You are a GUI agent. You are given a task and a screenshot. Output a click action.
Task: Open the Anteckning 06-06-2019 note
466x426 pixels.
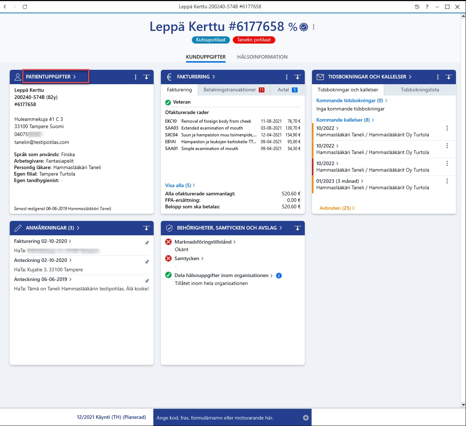[42, 279]
